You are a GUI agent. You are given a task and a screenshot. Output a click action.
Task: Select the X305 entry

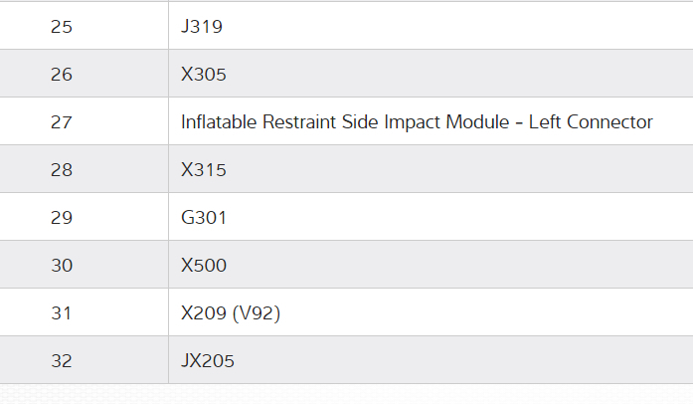[x=204, y=74]
